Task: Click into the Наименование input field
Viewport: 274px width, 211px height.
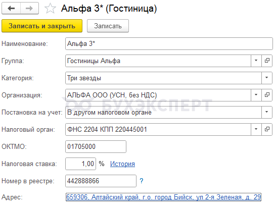Action: [x=169, y=43]
